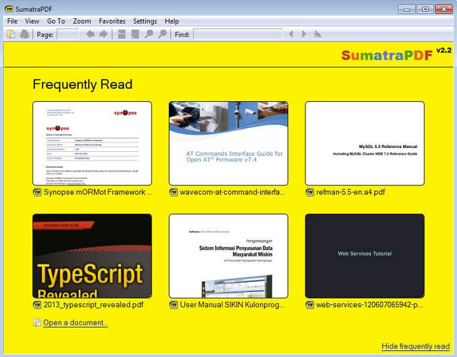Viewport: 457px width, 357px height.
Task: Click the Zoom In magnifier icon
Action: point(162,34)
